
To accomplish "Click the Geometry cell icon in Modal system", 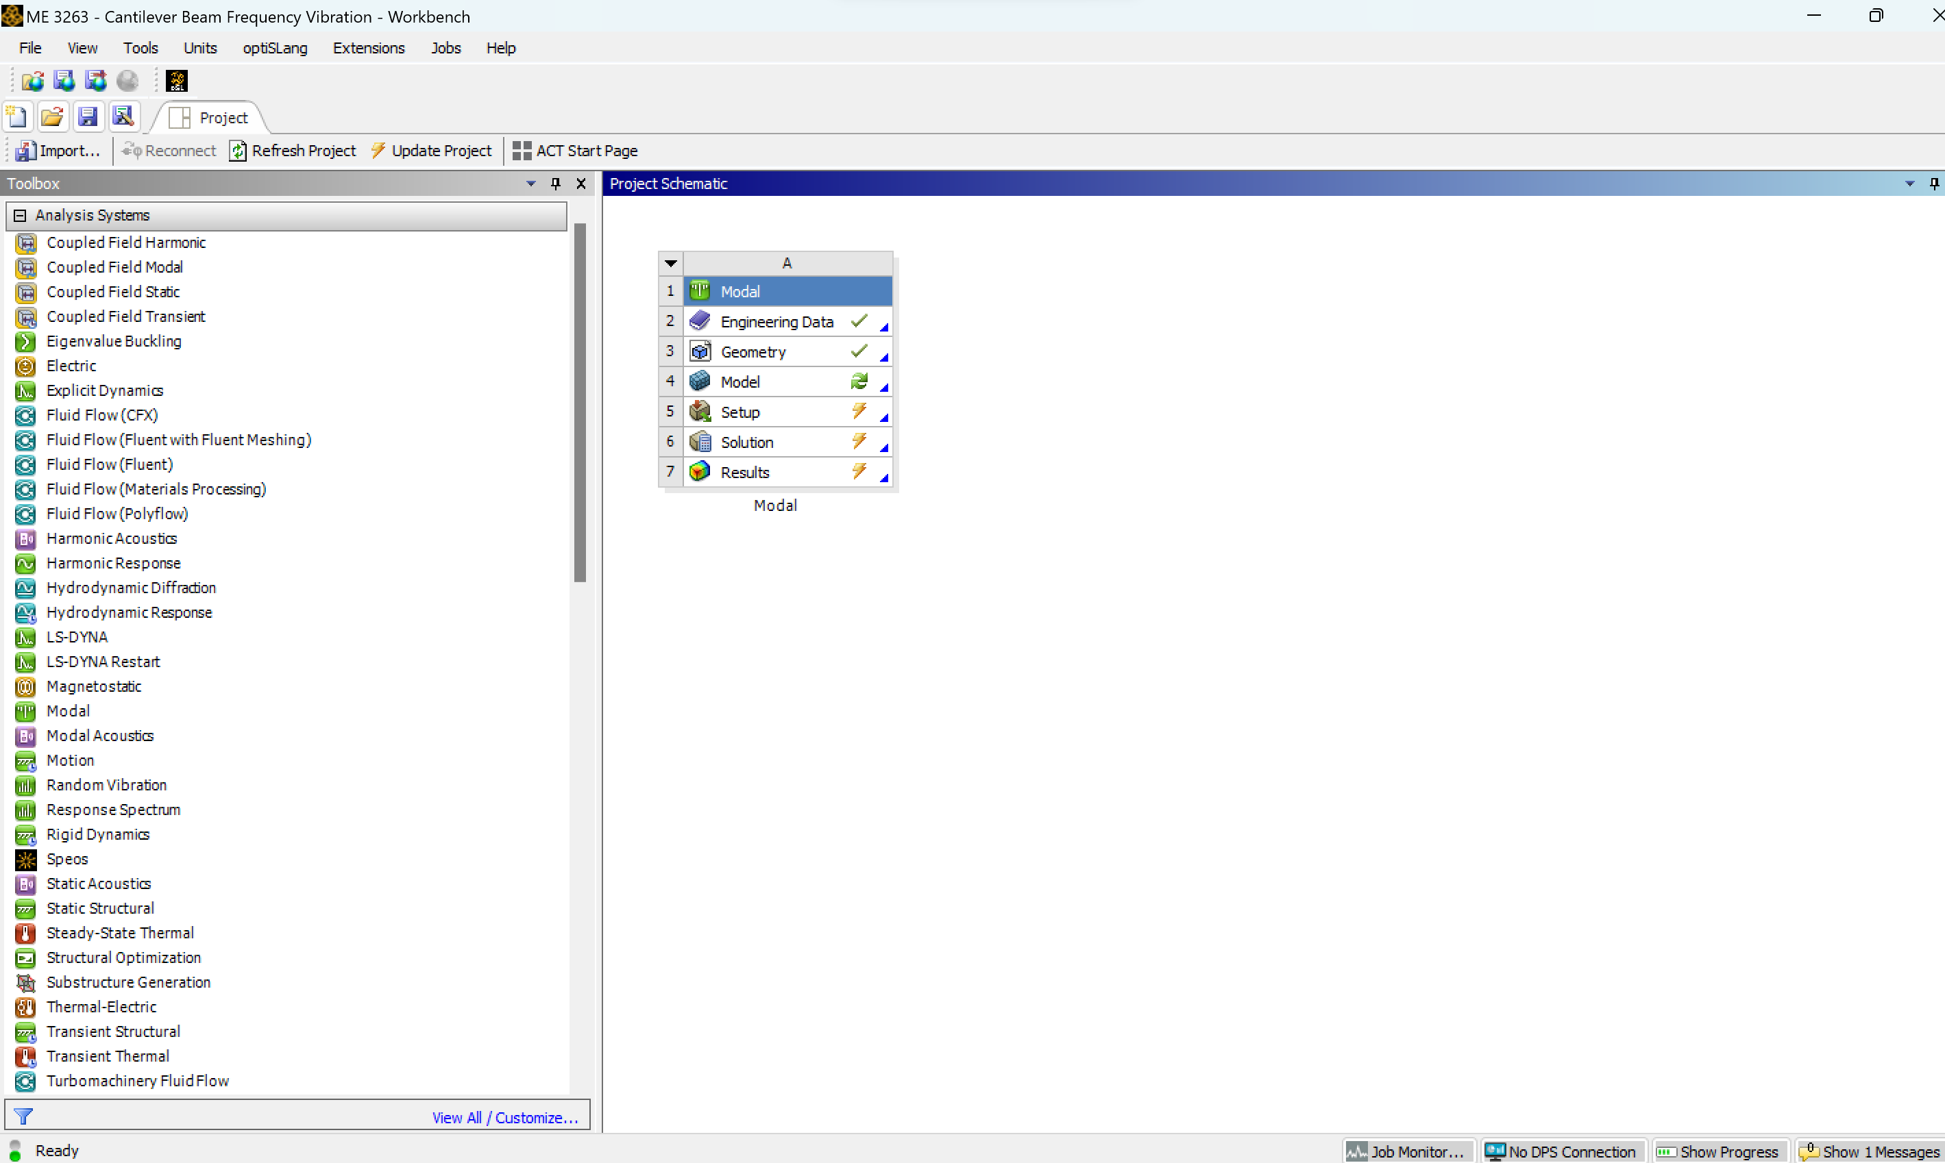I will coord(699,352).
